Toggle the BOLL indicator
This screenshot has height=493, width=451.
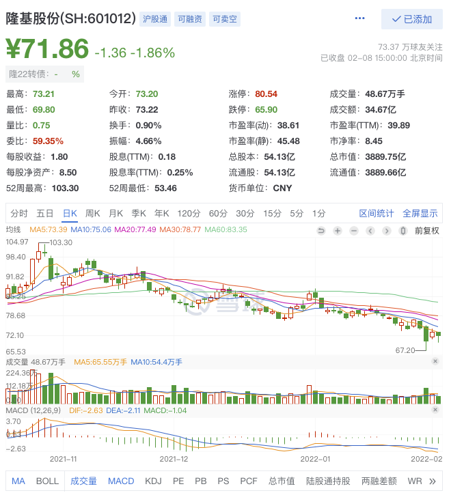pos(47,481)
